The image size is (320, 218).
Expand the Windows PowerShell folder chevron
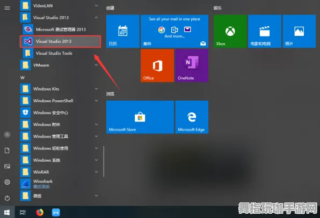point(96,101)
